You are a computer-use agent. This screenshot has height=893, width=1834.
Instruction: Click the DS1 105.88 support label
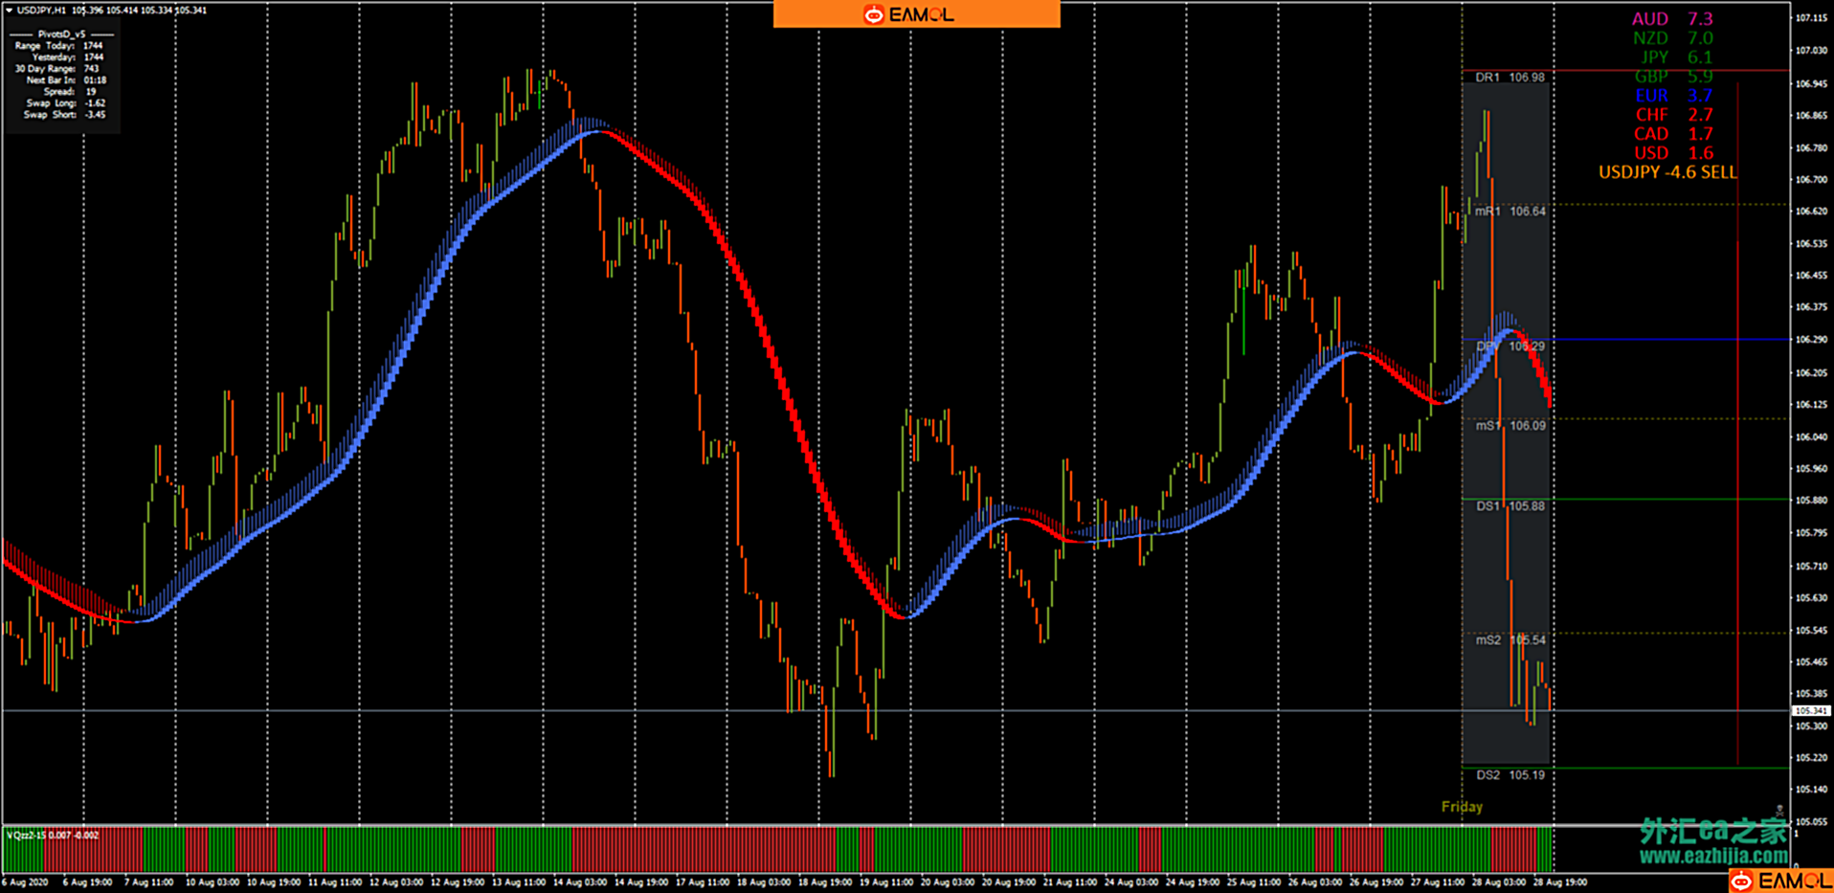(1510, 506)
